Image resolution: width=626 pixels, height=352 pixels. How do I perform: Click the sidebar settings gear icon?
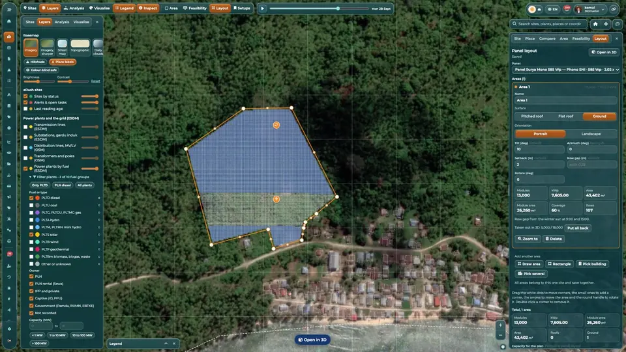[x=8, y=329]
